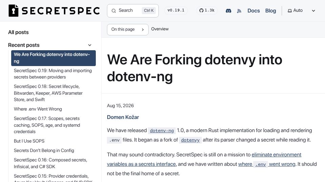325x182 pixels.
Task: Click the v0.19.1 version badge
Action: coord(176,10)
